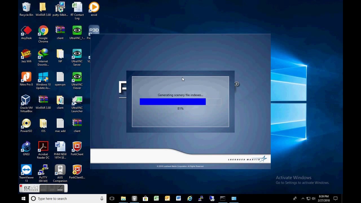Open Jazz Wifi desktop shortcut
Screen dimensions: 361x203
pyautogui.click(x=26, y=56)
